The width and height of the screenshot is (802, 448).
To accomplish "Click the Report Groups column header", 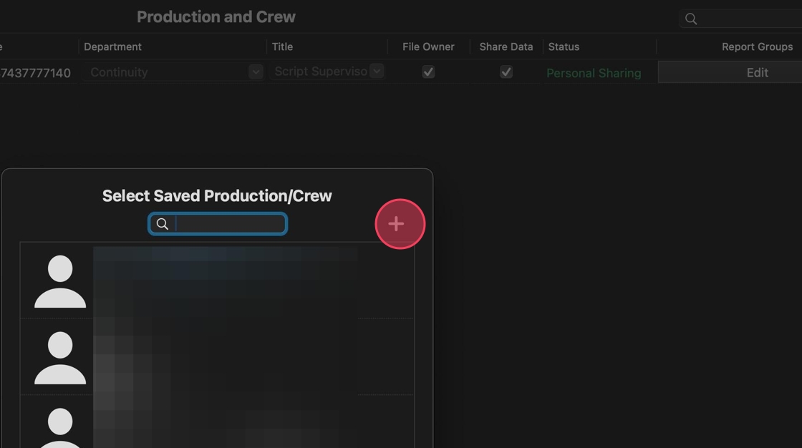I will pyautogui.click(x=757, y=47).
